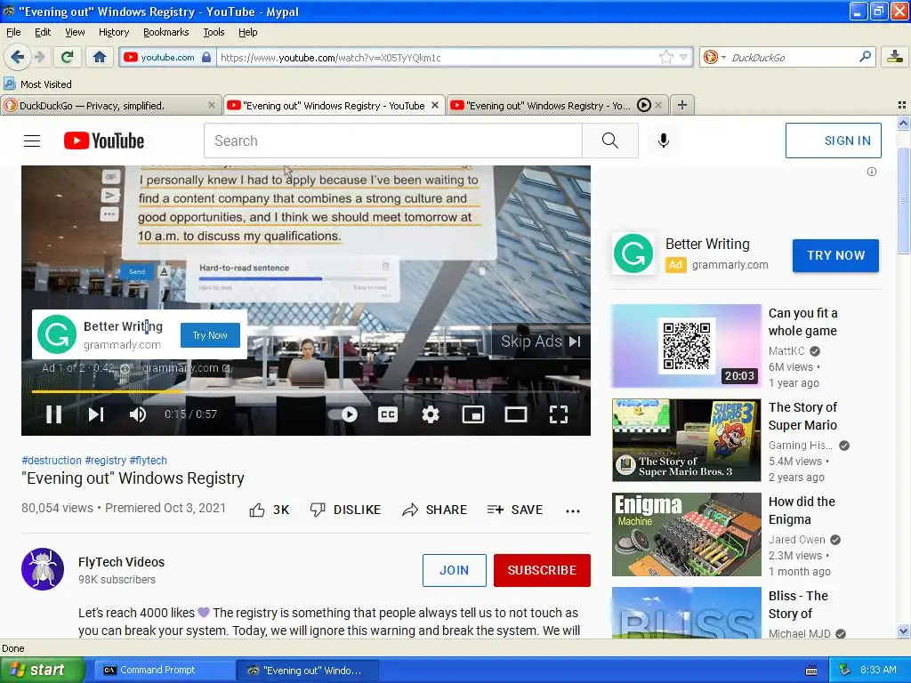911x683 pixels.
Task: Click the info icon above the sidebar ad
Action: click(x=872, y=172)
